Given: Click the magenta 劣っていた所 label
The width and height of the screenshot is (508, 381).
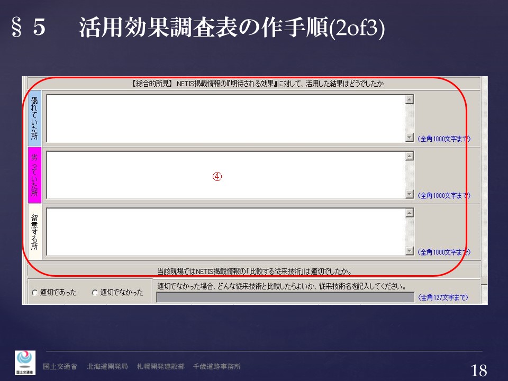Looking at the screenshot, I should 34,175.
